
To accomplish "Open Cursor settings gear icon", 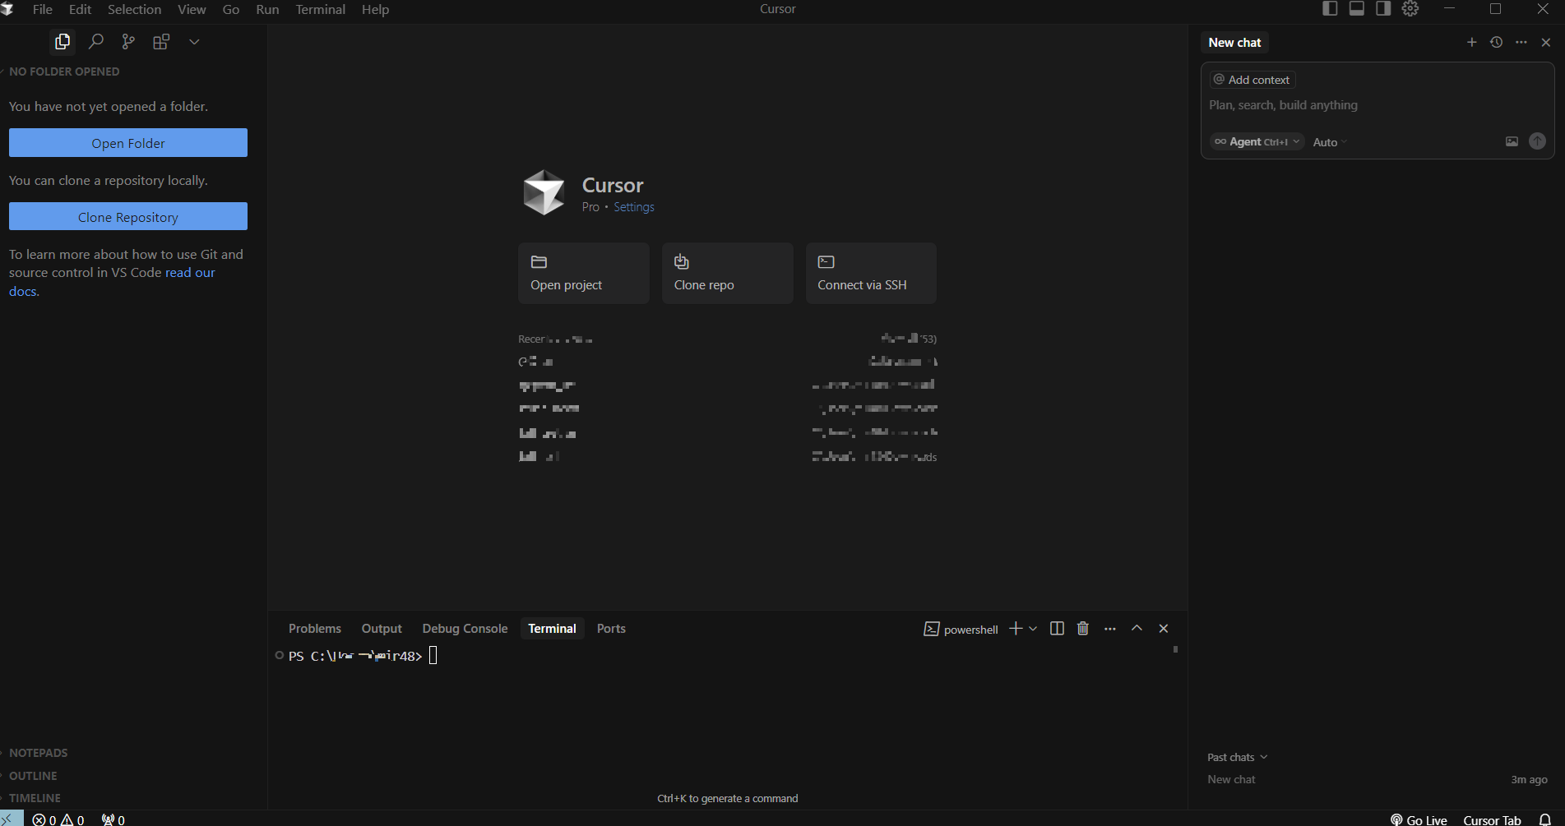I will point(1410,8).
